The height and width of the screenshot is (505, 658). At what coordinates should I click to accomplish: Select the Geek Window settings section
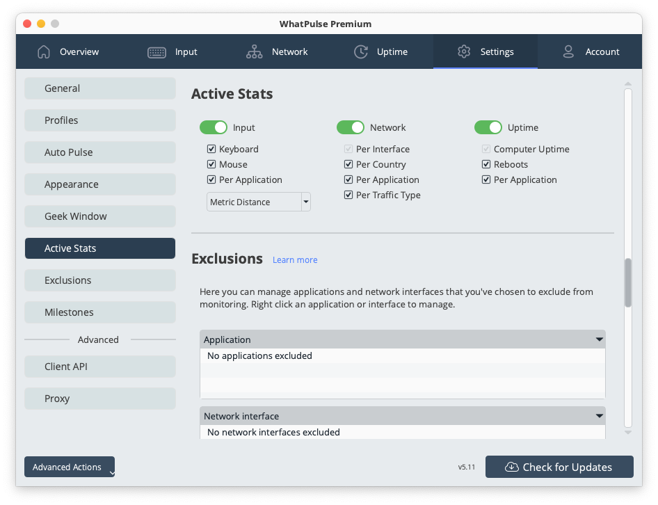click(99, 216)
